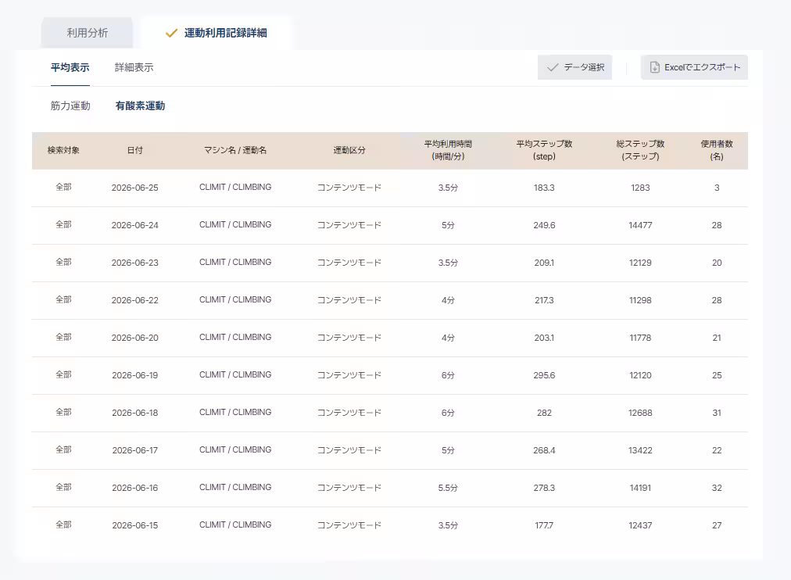Click the checkmark icon in Data Select button
Image resolution: width=791 pixels, height=580 pixels.
[x=553, y=67]
